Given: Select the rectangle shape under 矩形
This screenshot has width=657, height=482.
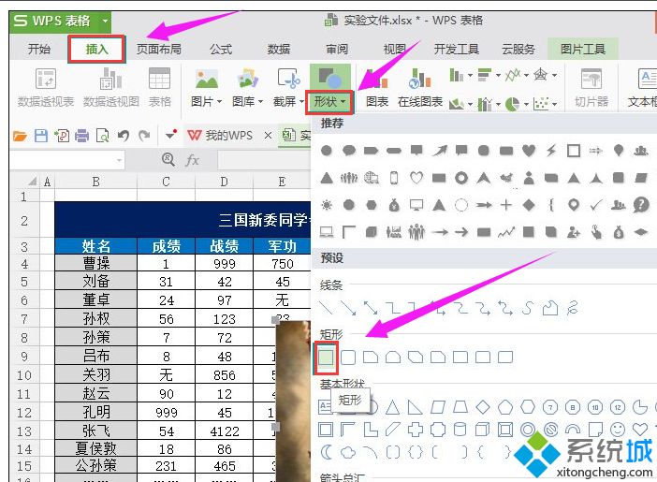Looking at the screenshot, I should (x=326, y=358).
